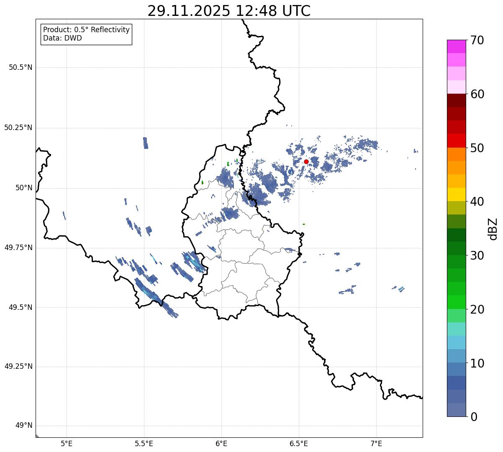Click the small green echo near 6.5°E
503x452 pixels.
(304, 224)
